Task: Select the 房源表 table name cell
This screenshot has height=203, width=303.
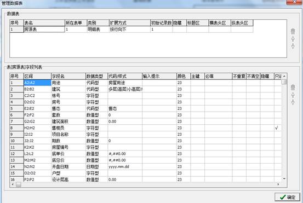Action: pyautogui.click(x=44, y=30)
